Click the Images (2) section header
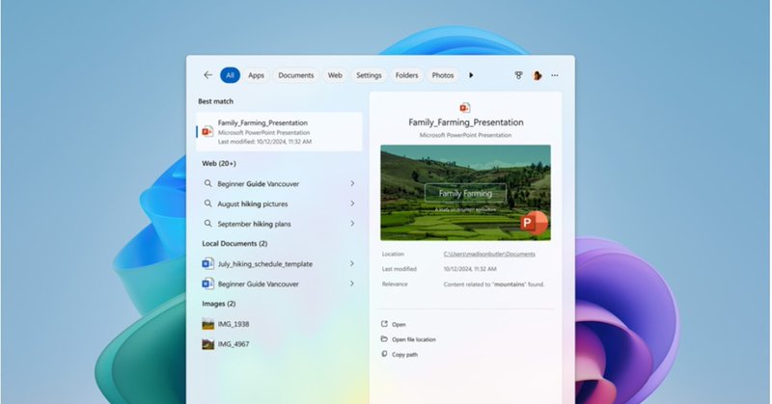Image resolution: width=772 pixels, height=404 pixels. click(x=219, y=304)
